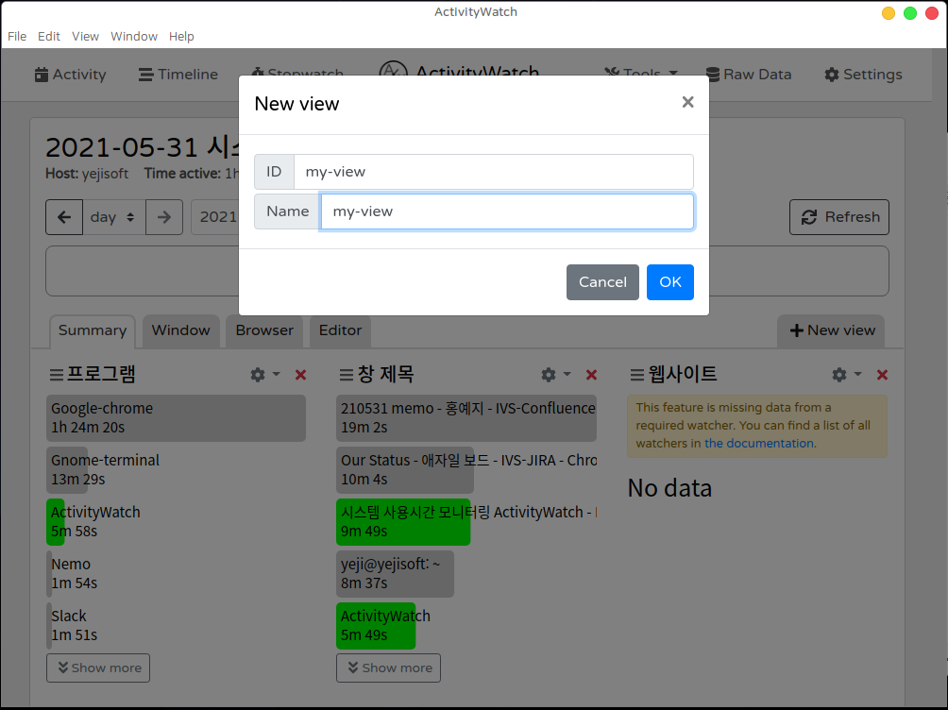Open the documentation link
The height and width of the screenshot is (710, 948).
[759, 443]
